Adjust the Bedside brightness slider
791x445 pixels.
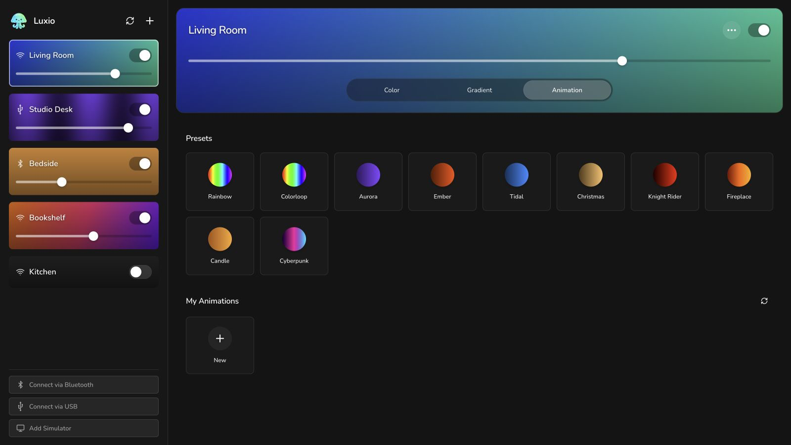point(84,182)
